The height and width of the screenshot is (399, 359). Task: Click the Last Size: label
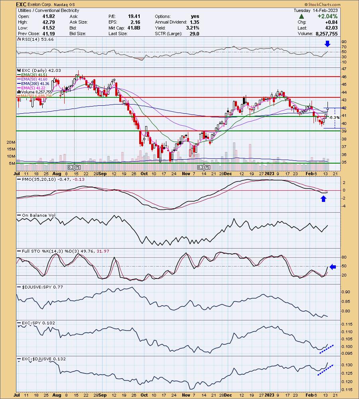(118, 34)
